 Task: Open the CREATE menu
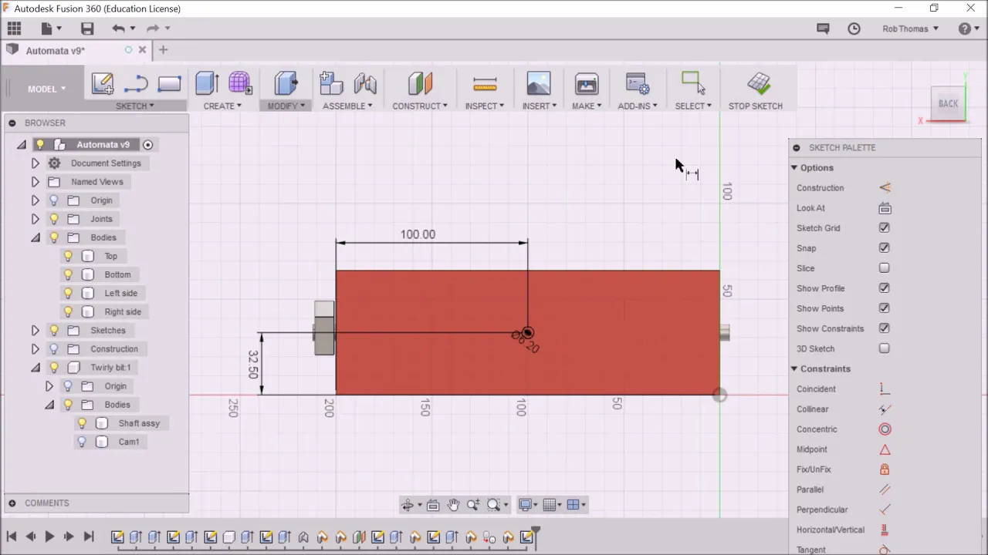click(222, 106)
